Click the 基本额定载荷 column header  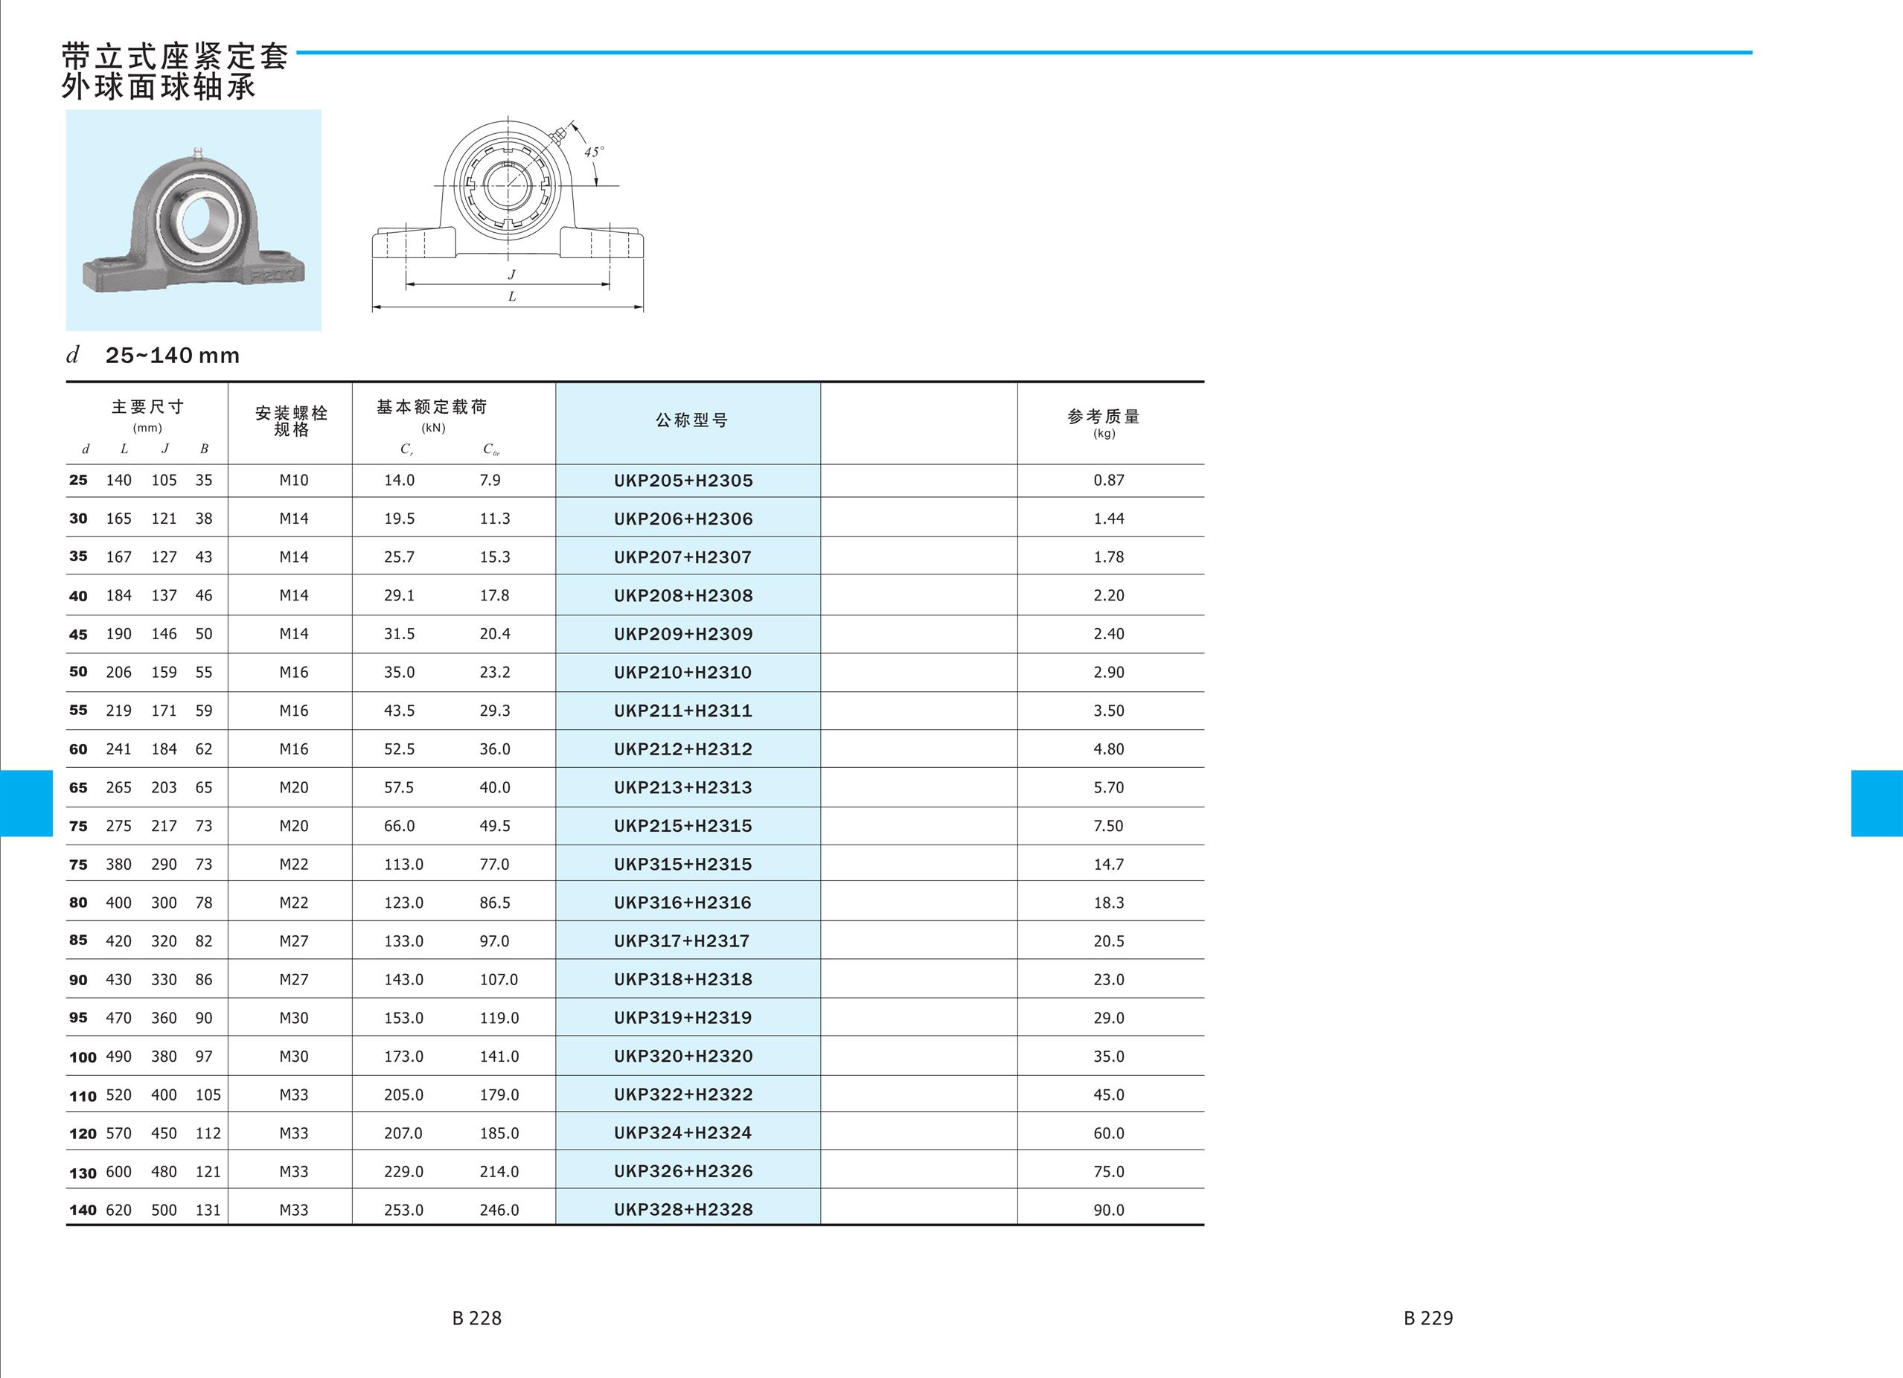click(431, 408)
